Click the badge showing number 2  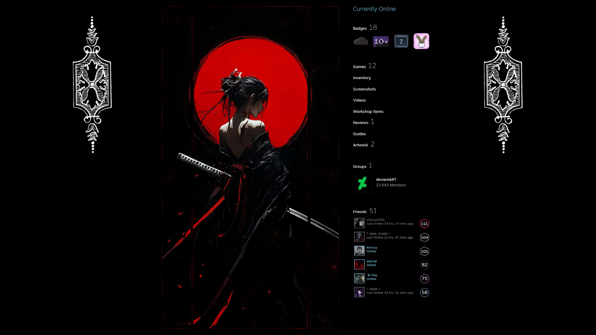401,41
